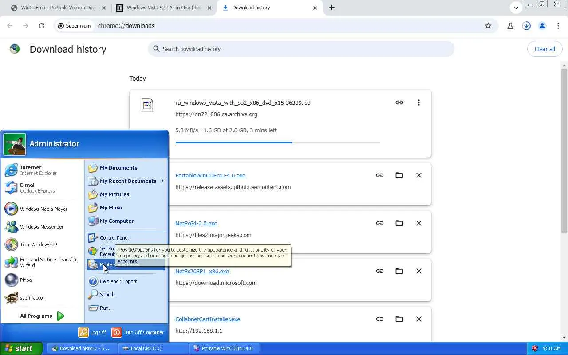568x355 pixels.
Task: Open the profile avatar in browser toolbar
Action: coord(542,26)
